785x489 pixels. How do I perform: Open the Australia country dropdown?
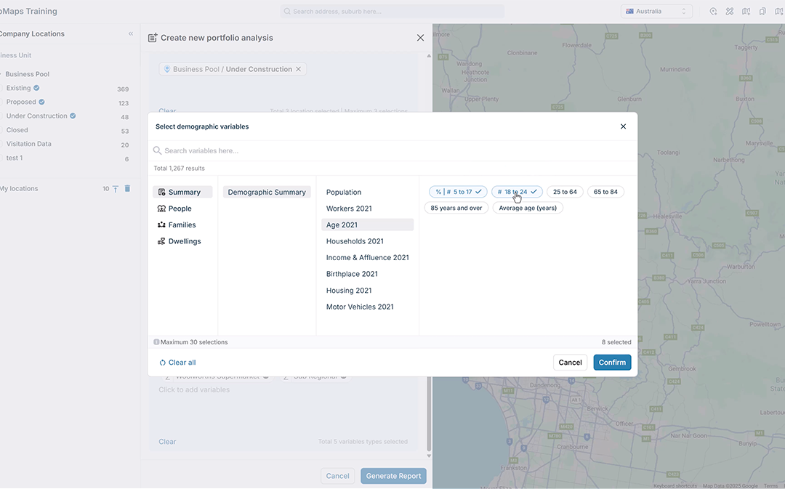click(x=656, y=12)
